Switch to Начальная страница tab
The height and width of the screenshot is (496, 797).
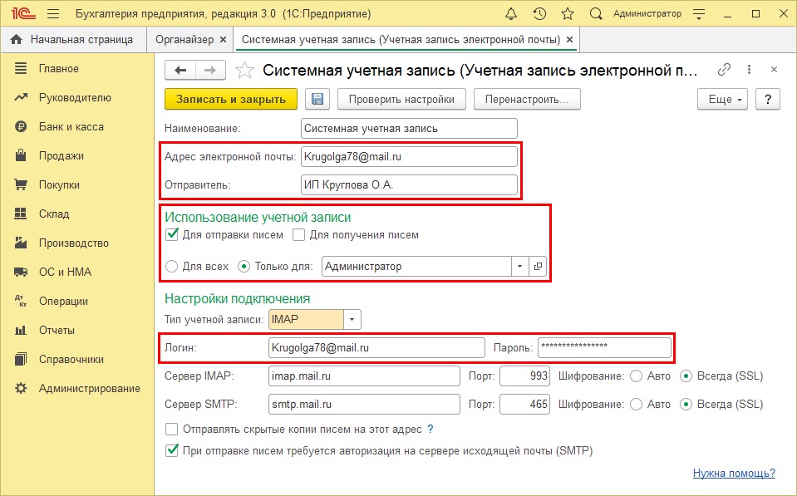tap(73, 40)
